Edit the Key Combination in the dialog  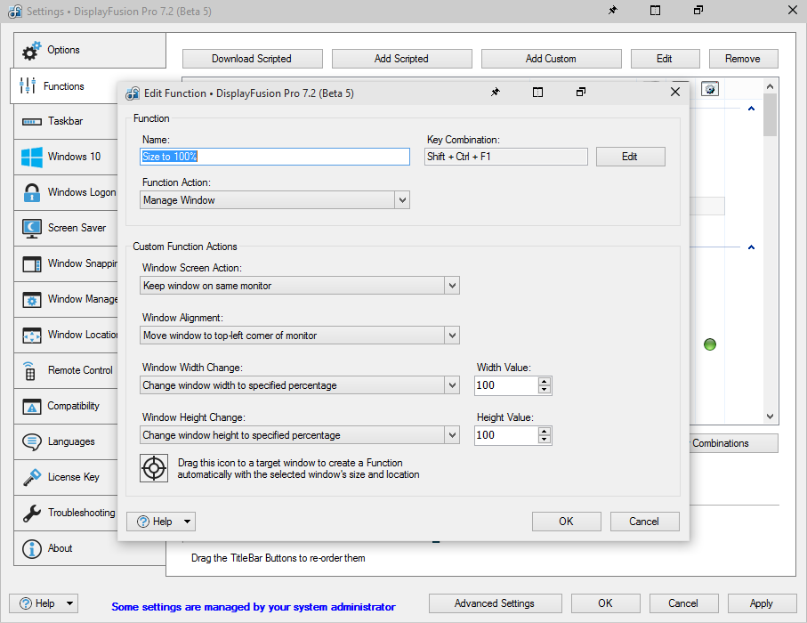tap(630, 157)
